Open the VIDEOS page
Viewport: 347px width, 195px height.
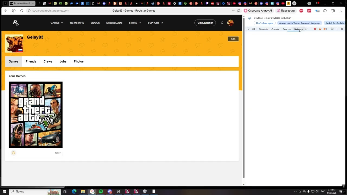95,23
